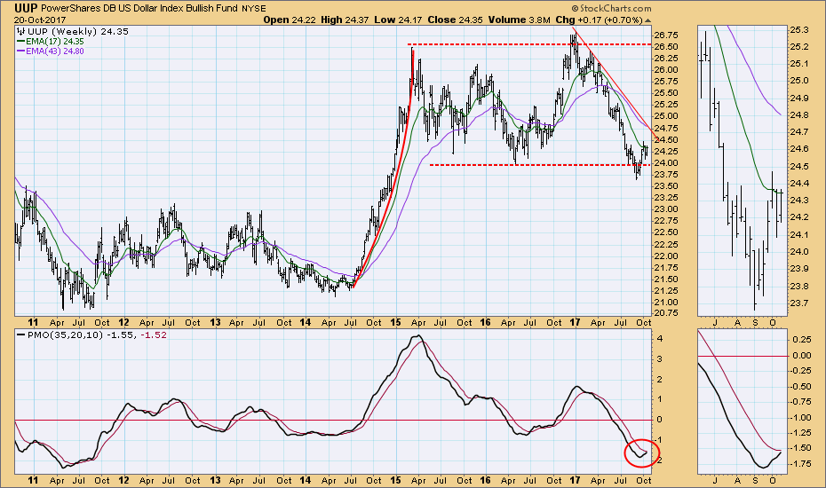Click the 0 label on the PMO axis
Viewport: 826px width, 488px height.
click(x=658, y=420)
